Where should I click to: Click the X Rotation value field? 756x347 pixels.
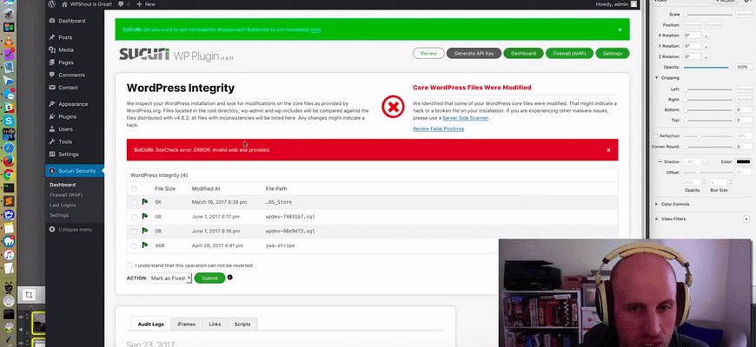(x=692, y=36)
